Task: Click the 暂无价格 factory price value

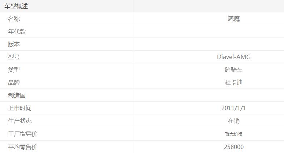Action: 234,134
